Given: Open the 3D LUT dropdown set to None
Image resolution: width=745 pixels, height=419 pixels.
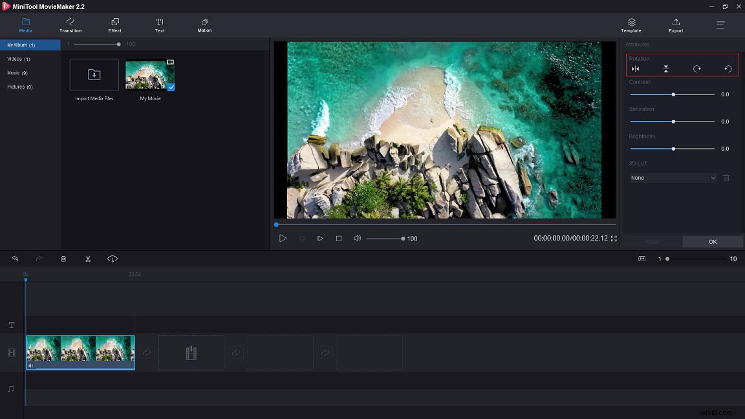Looking at the screenshot, I should click(673, 177).
